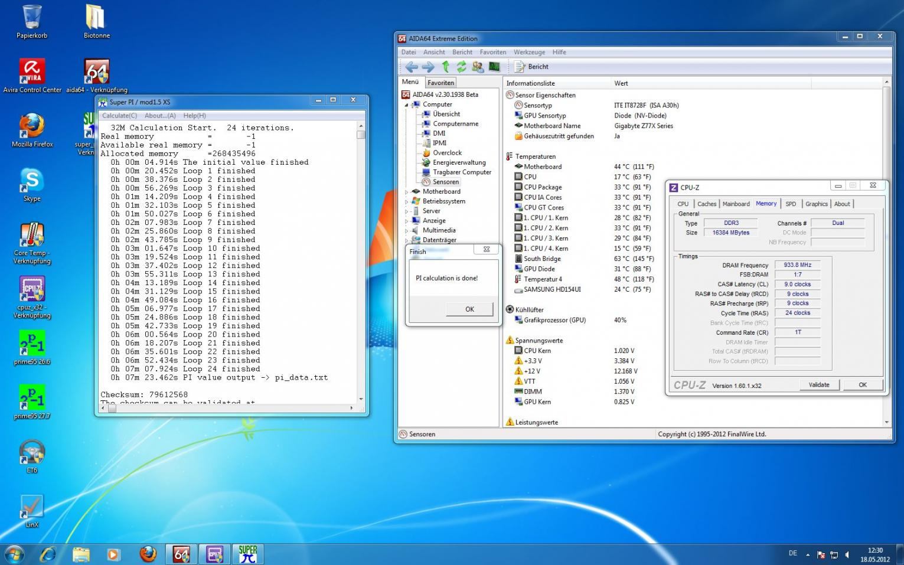Launch Avira Control Center shortcut
Viewport: 904px width, 565px height.
coord(32,76)
